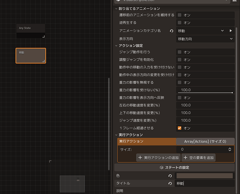Click 実行アクションの追加 button

[158, 158]
